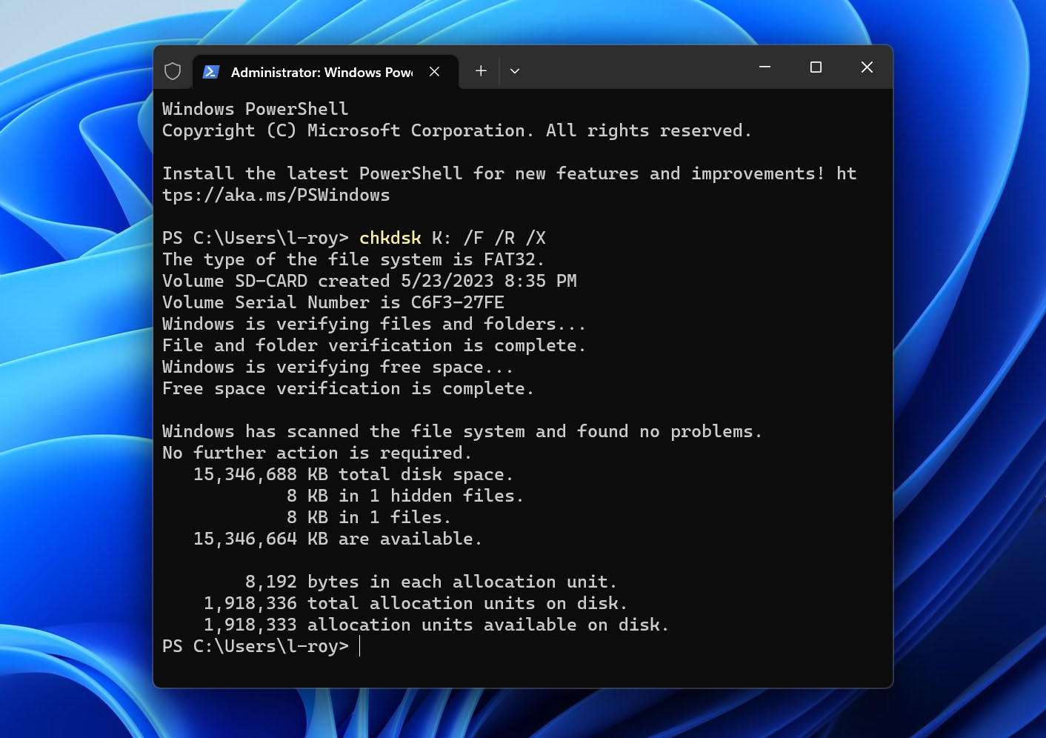The height and width of the screenshot is (738, 1046).
Task: Click the 'tps://aka.ms/PSWindows' URL text
Action: coord(276,195)
